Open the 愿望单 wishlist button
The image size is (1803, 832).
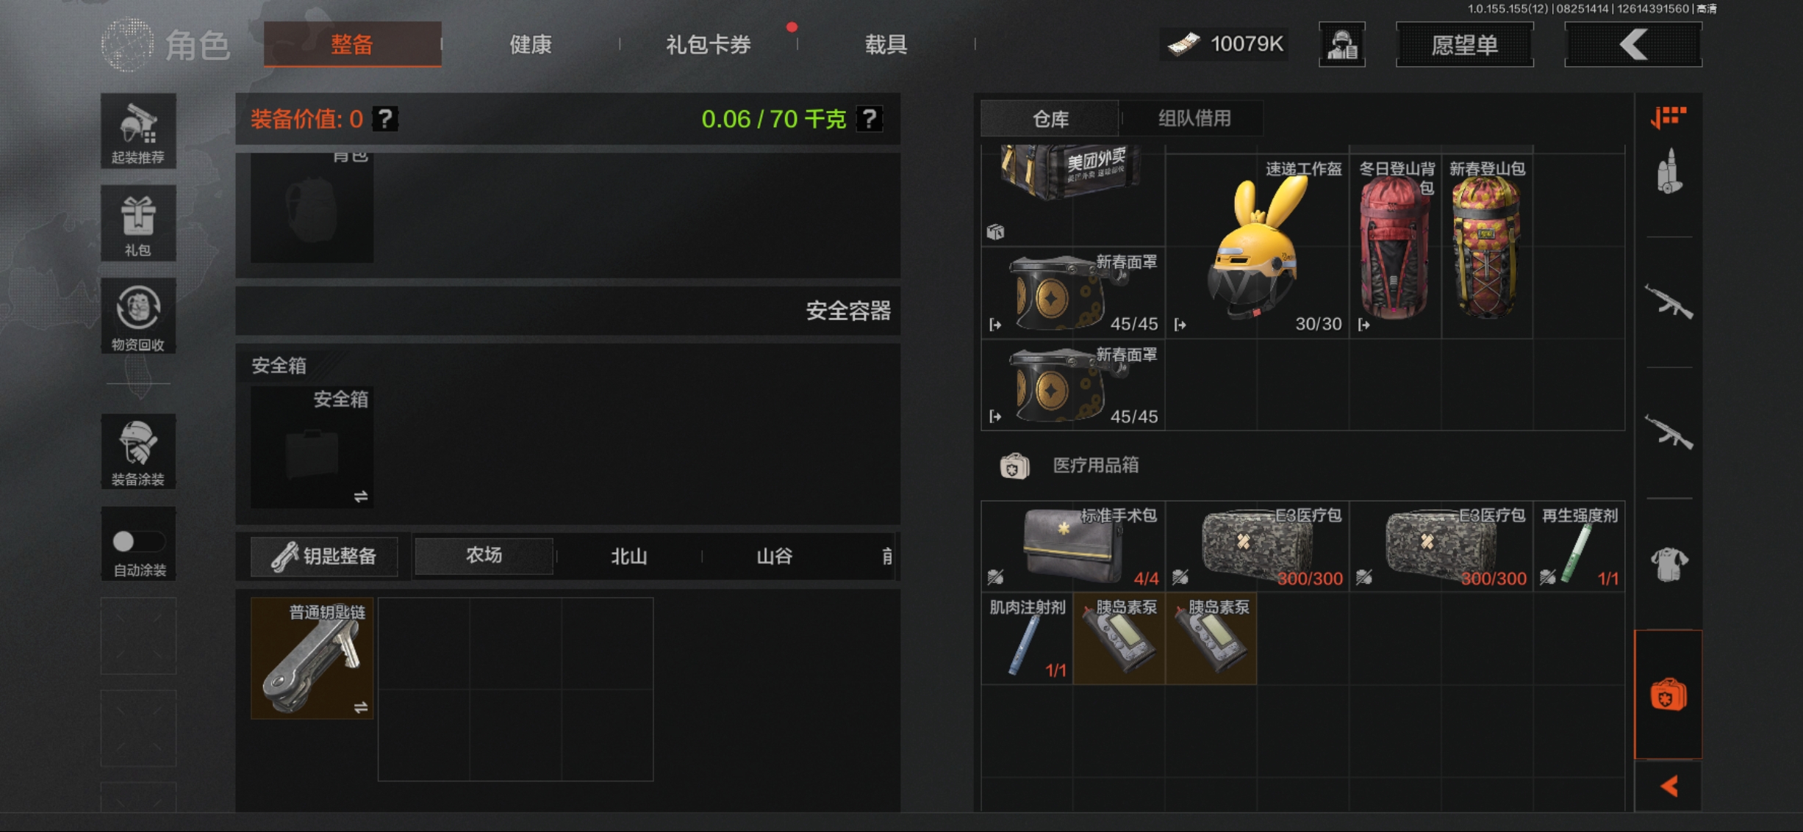1464,45
